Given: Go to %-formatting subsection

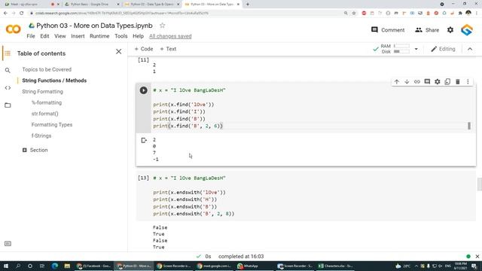Looking at the screenshot, I should (x=47, y=102).
